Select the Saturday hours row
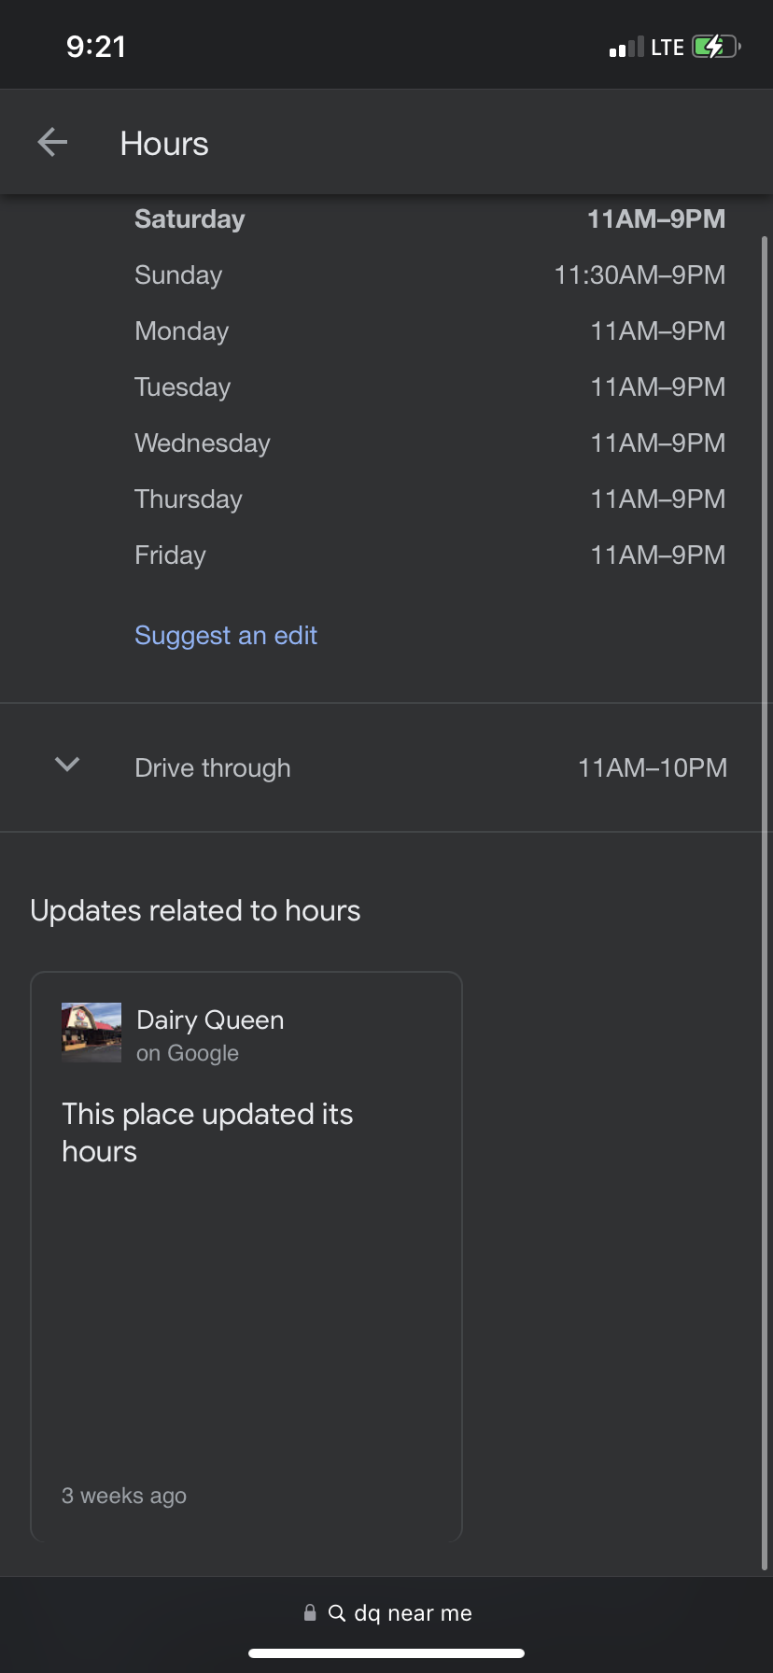Screen dimensions: 773x1673 pos(429,219)
